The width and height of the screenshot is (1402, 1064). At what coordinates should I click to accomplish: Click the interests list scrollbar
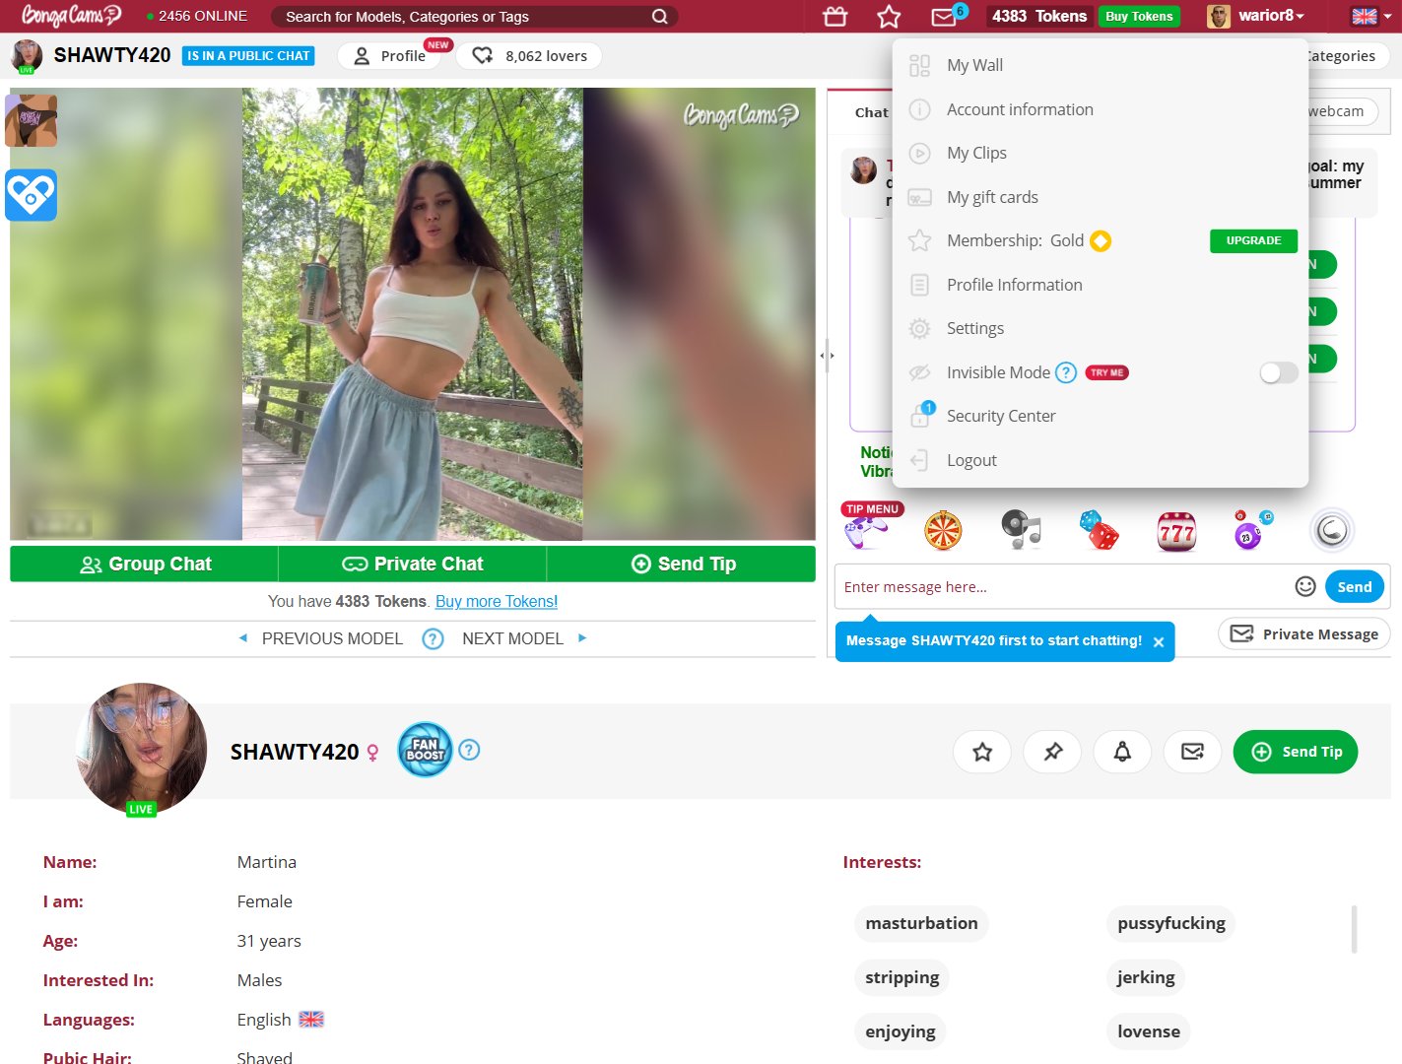[x=1354, y=929]
